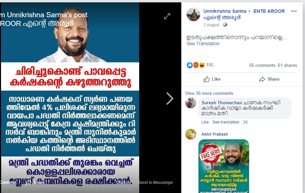Go to next photo with right chevron
The image size is (305, 193).
click(170, 99)
